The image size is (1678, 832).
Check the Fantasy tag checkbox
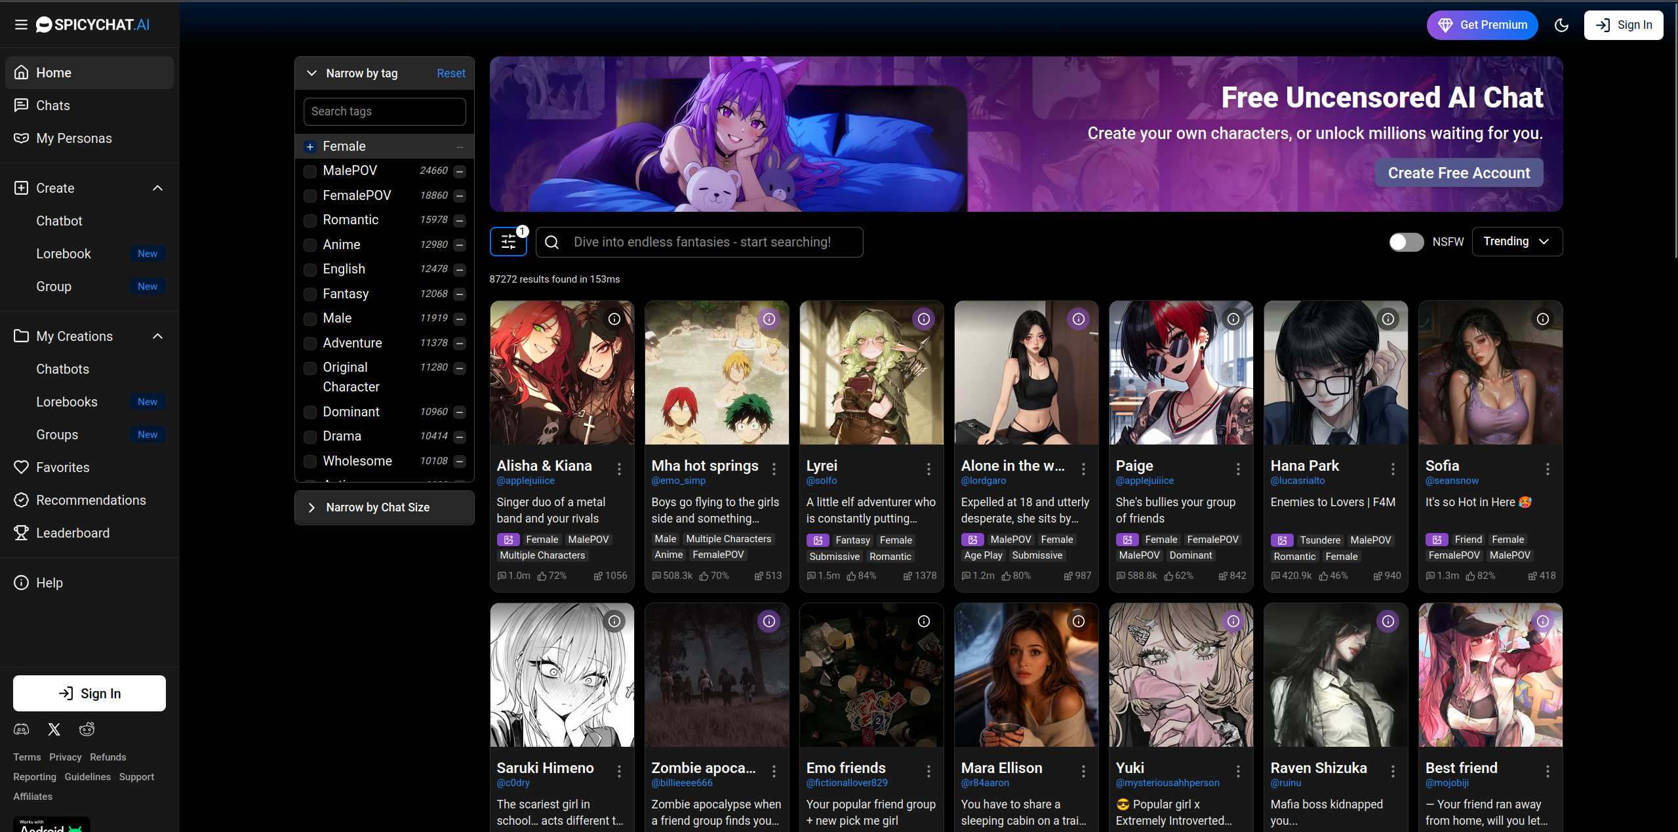(x=310, y=294)
